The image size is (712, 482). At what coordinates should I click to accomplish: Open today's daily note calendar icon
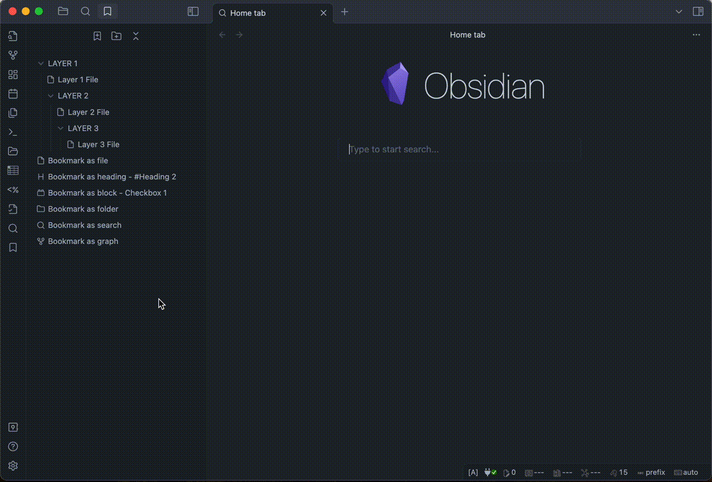tap(13, 94)
